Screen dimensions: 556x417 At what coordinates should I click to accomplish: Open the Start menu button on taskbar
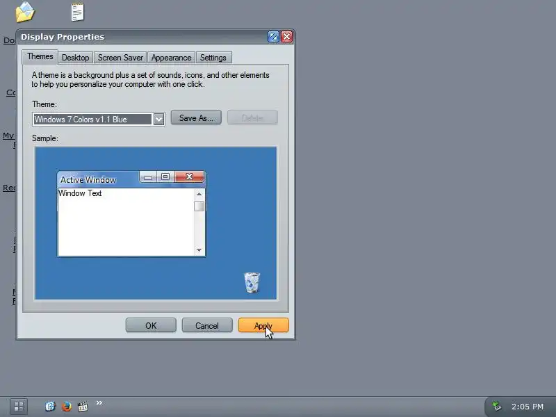pyautogui.click(x=19, y=407)
